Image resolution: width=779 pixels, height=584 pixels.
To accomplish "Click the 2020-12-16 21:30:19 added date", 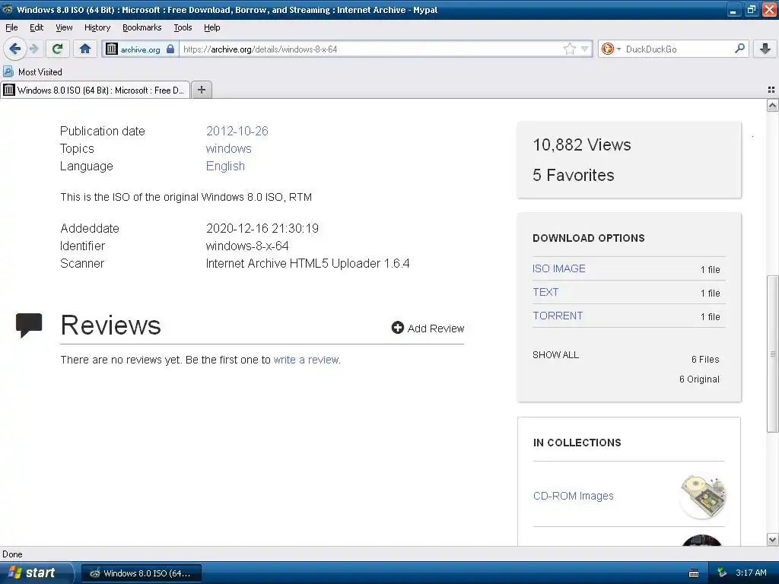I will coord(262,228).
